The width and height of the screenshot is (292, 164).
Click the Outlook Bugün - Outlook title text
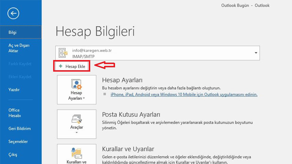pos(245,5)
